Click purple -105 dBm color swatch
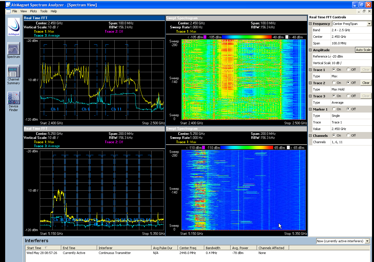Viewport: 374px width, 262px height. (205, 37)
